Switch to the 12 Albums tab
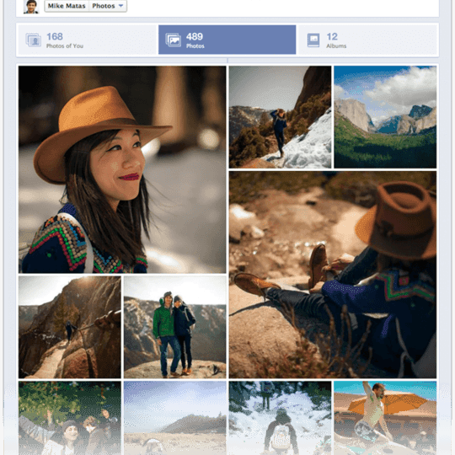Image resolution: width=455 pixels, height=455 pixels. click(367, 40)
